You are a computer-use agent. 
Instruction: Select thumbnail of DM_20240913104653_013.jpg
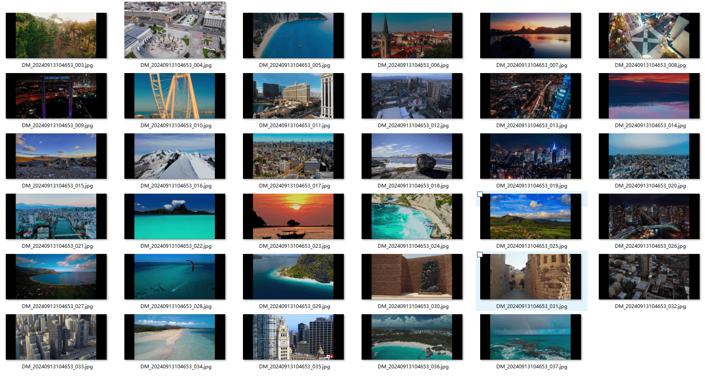[x=531, y=96]
